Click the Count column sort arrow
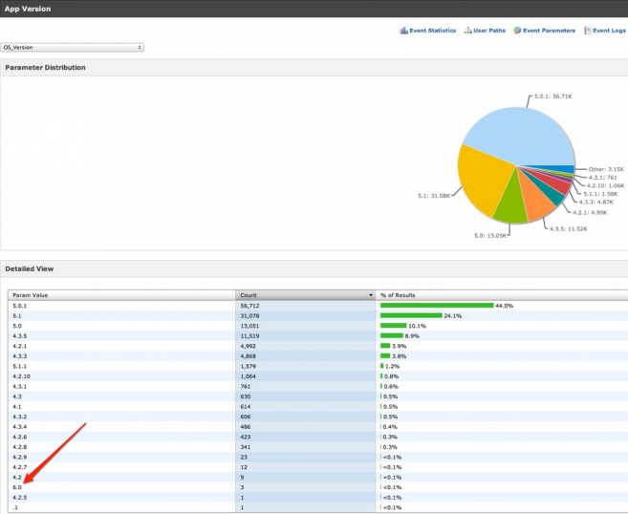 point(370,295)
